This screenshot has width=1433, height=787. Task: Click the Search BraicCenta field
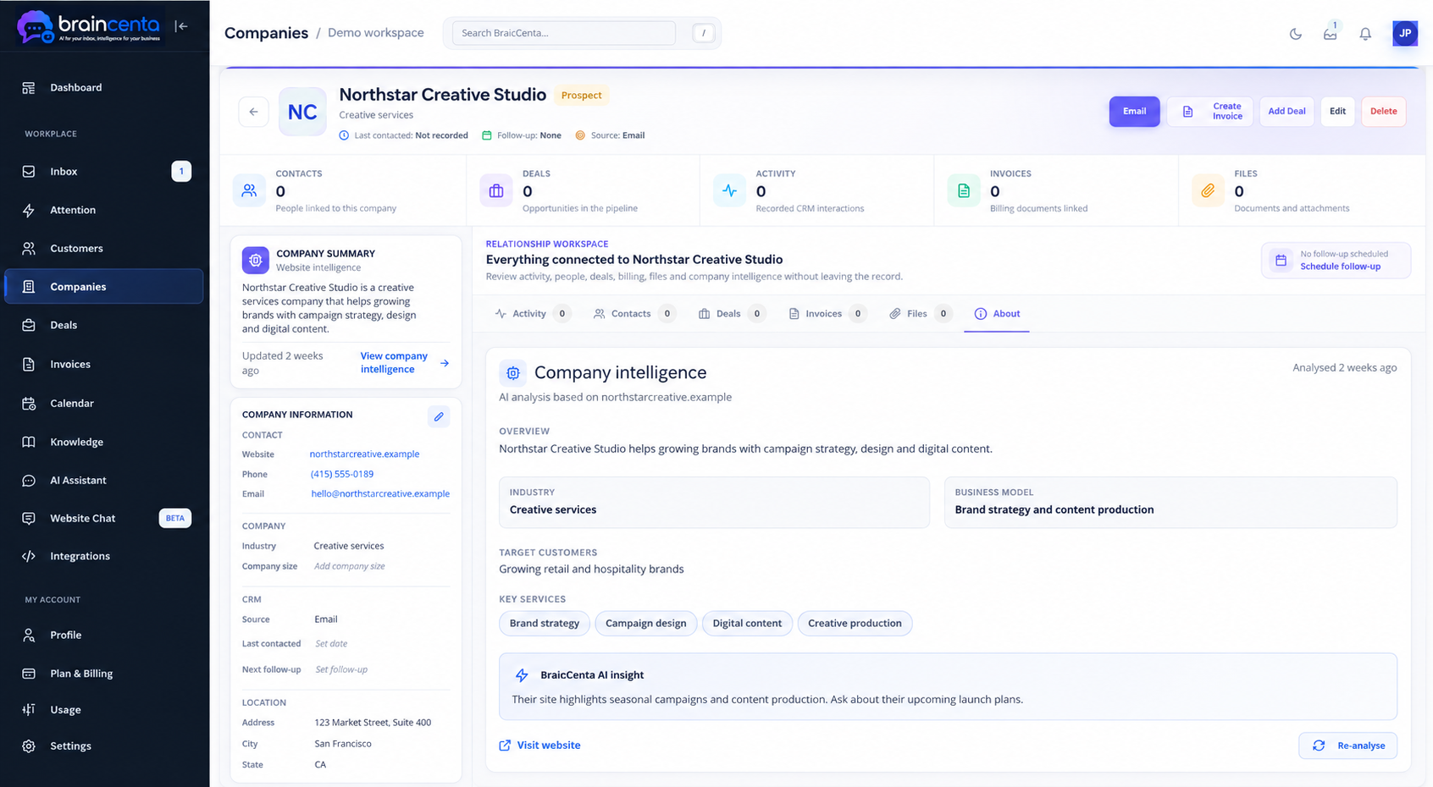tap(564, 33)
